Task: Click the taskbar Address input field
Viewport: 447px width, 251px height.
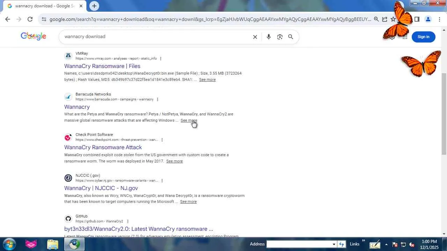Action: point(299,244)
